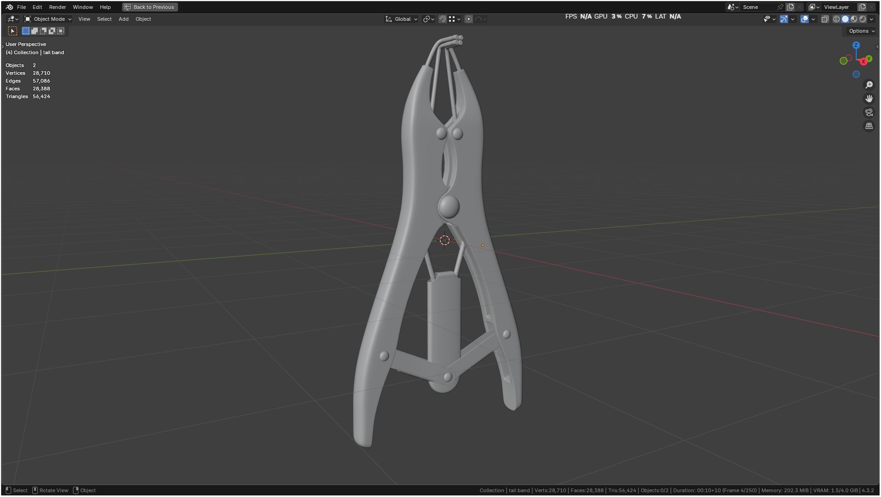Toggle proportional editing circle icon
Viewport: 881px width, 497px height.
click(x=468, y=19)
